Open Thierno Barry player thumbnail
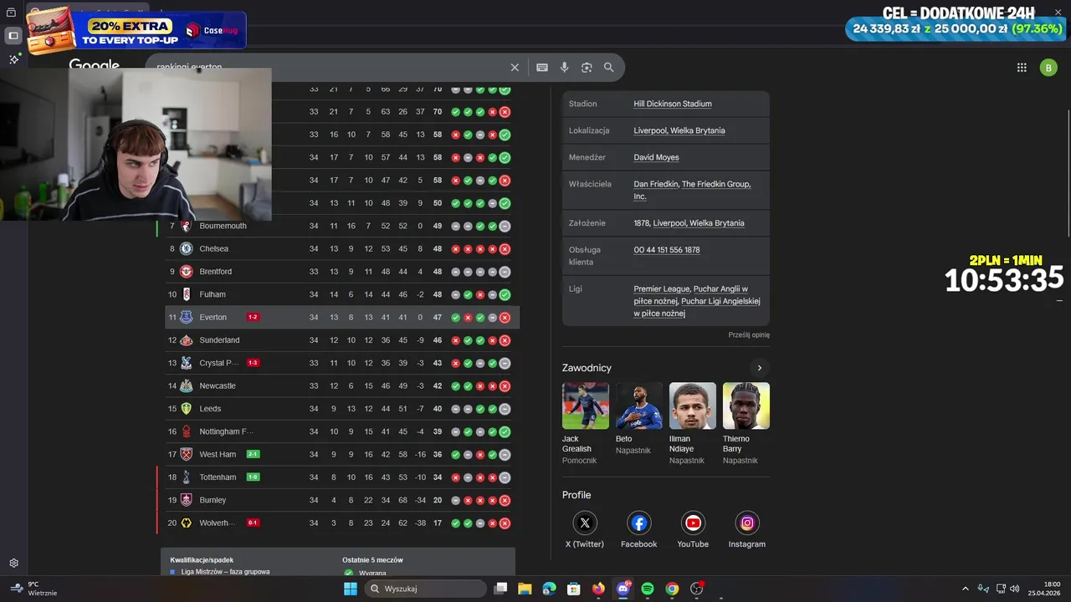This screenshot has height=602, width=1071. [746, 406]
